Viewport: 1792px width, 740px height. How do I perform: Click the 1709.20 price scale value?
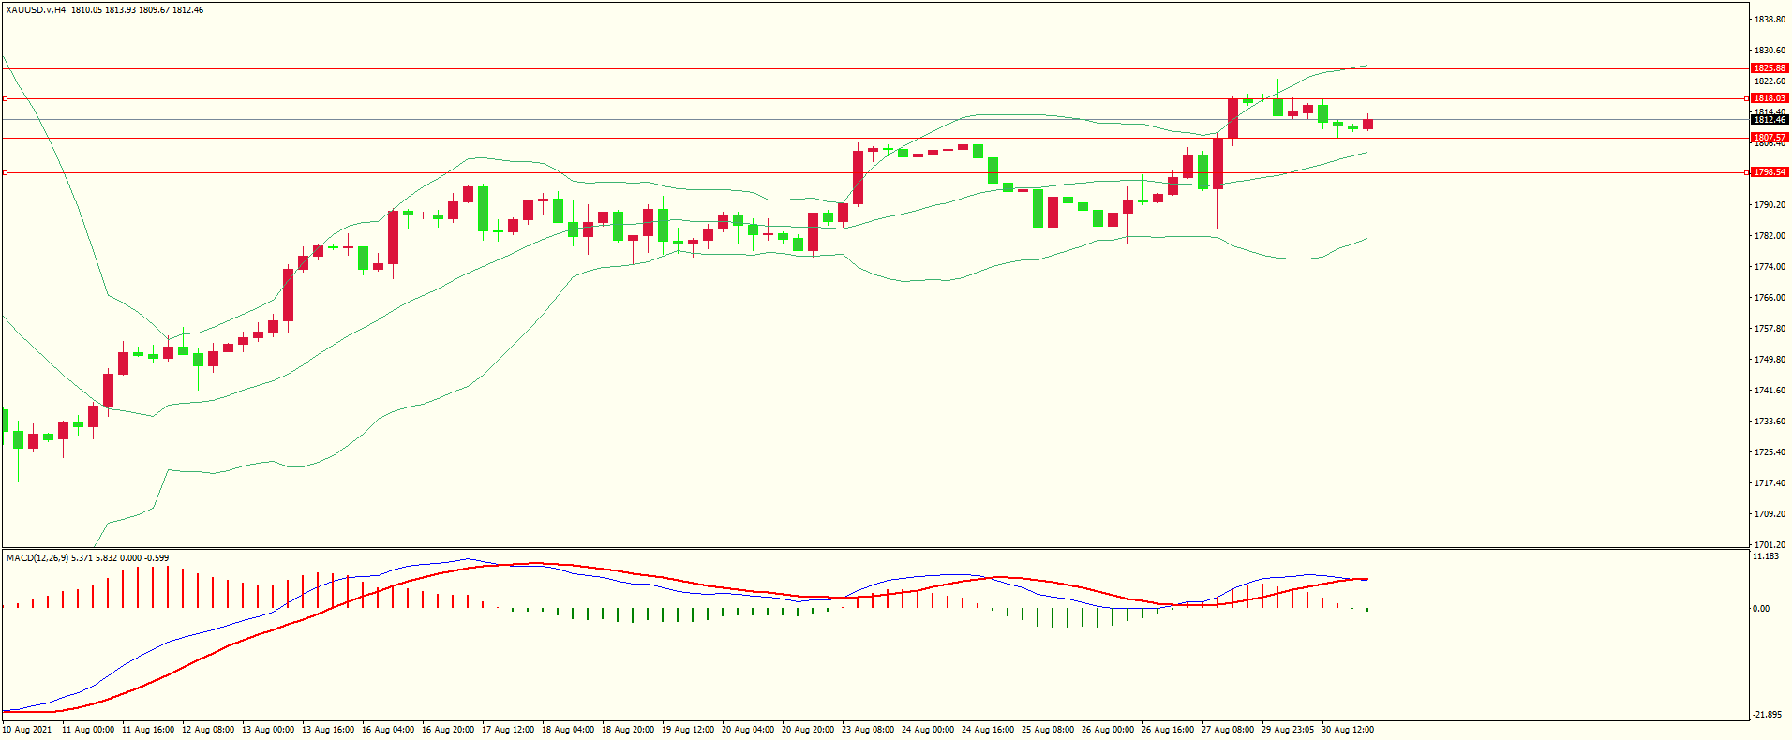[1770, 514]
